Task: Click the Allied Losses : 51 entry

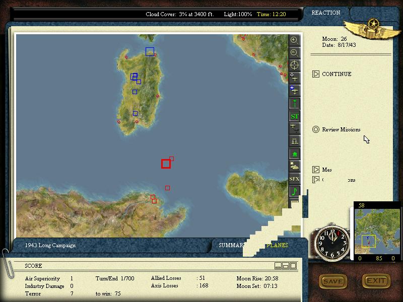Action: click(x=178, y=278)
